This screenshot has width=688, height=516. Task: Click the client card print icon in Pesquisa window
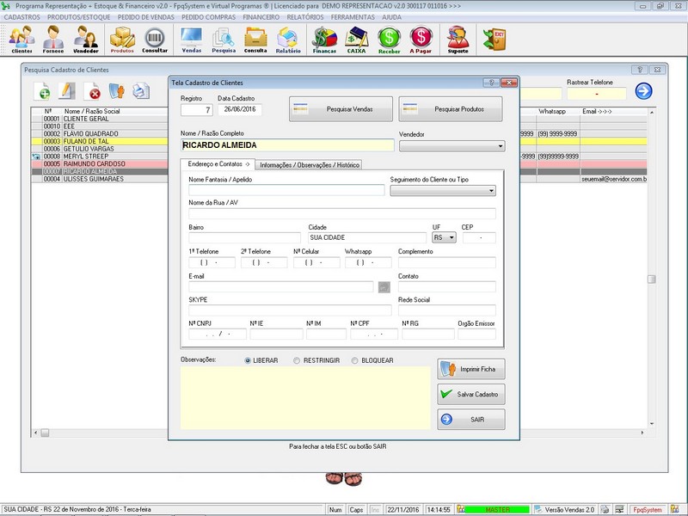tap(117, 91)
